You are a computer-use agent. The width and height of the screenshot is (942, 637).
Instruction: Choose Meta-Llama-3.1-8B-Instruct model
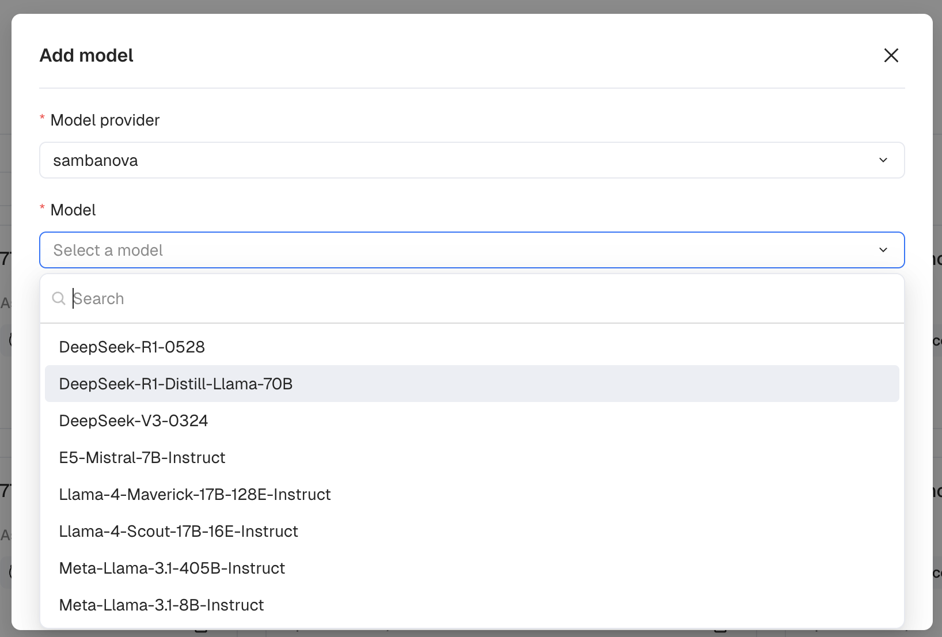point(472,605)
